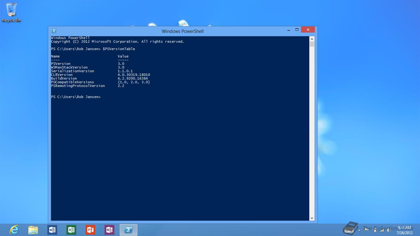This screenshot has height=236, width=420.
Task: Show hidden notification area icons
Action: tap(359, 230)
